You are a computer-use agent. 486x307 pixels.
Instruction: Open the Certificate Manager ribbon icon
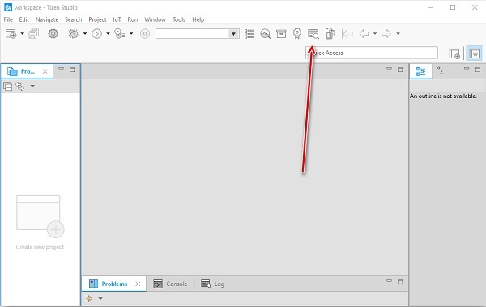tap(297, 33)
